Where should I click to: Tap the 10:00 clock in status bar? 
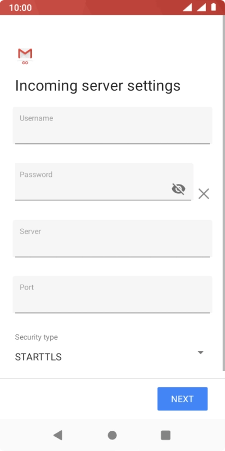20,8
